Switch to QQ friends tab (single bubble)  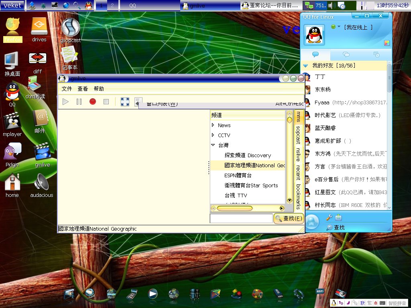[x=315, y=55]
